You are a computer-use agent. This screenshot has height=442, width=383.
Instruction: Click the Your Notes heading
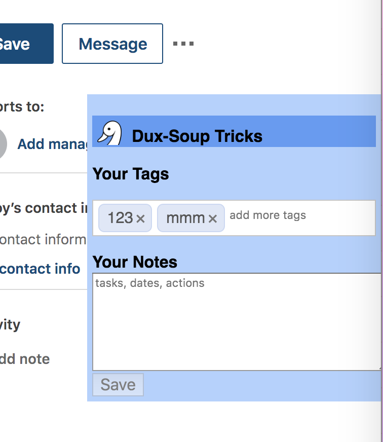[135, 262]
